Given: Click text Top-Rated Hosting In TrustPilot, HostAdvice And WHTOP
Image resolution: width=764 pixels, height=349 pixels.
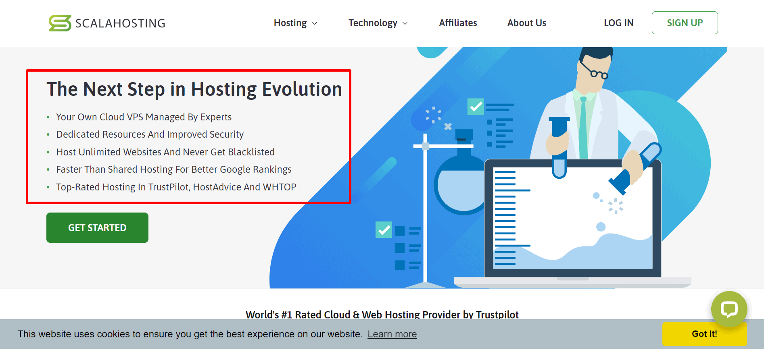Looking at the screenshot, I should point(176,187).
